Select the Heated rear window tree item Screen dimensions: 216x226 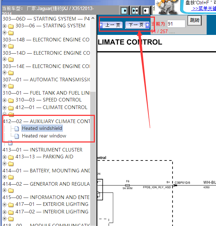[44, 136]
